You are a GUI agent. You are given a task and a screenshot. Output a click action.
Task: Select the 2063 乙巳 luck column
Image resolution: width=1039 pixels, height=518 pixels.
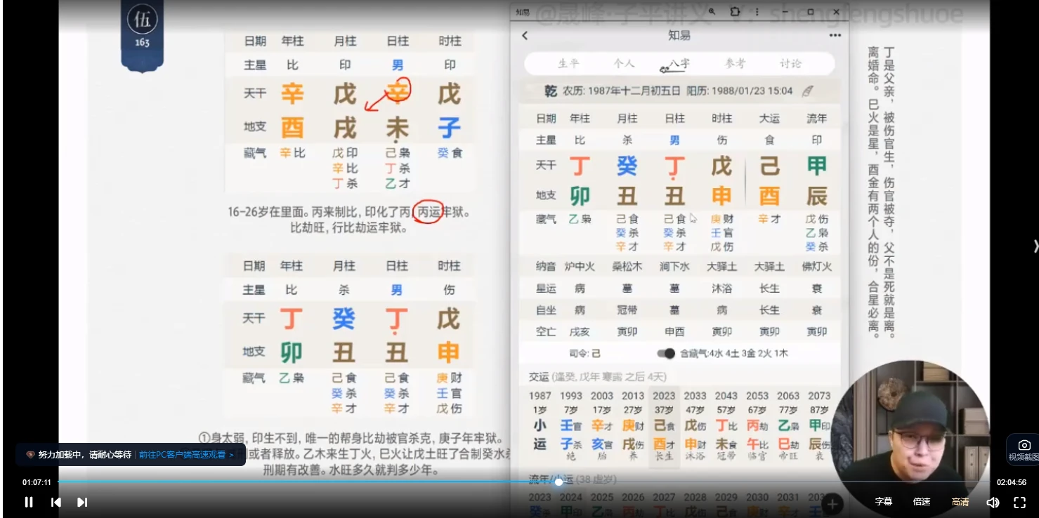788,427
